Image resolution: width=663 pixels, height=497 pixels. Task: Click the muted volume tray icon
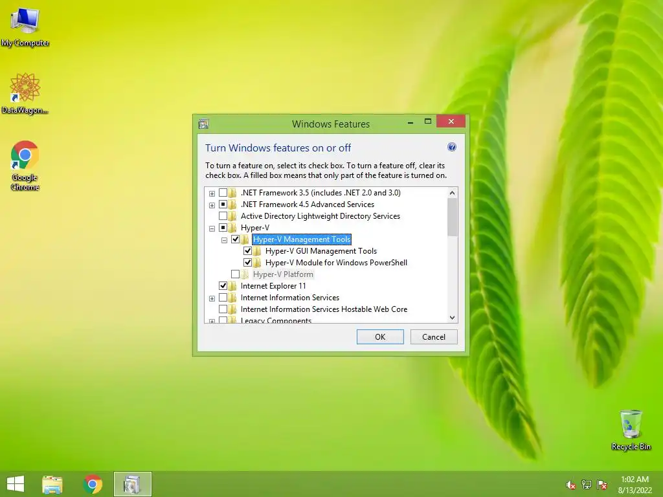pyautogui.click(x=570, y=485)
